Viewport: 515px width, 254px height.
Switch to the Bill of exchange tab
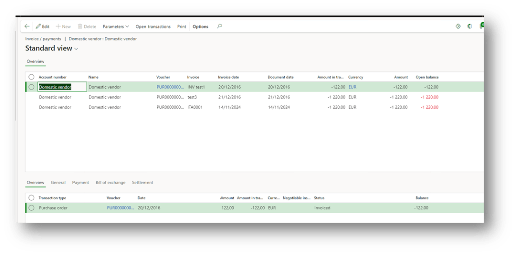click(x=110, y=183)
